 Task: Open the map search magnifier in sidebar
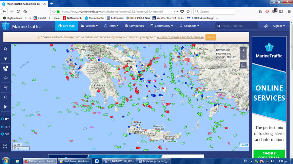[5, 49]
